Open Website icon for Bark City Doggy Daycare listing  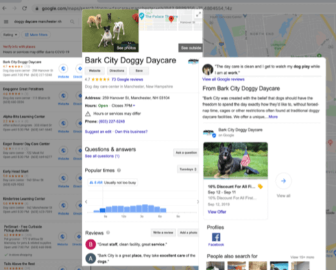(x=63, y=69)
